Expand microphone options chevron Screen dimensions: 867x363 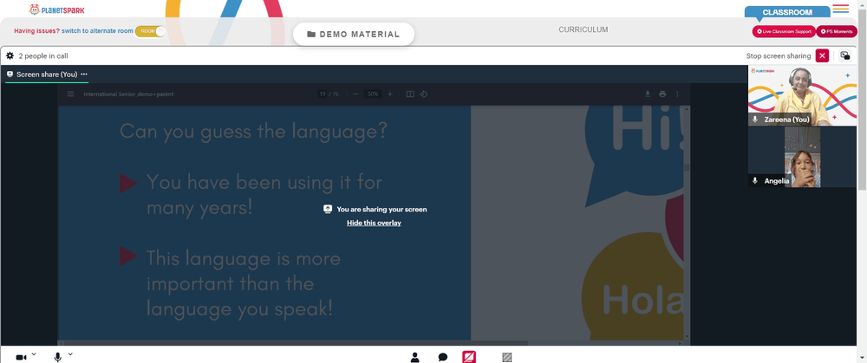70,354
